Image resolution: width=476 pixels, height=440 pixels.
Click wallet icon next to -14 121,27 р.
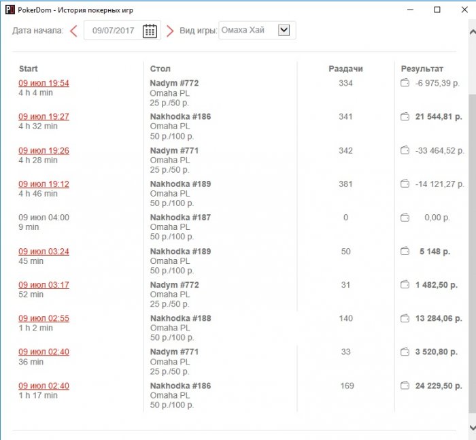[405, 184]
